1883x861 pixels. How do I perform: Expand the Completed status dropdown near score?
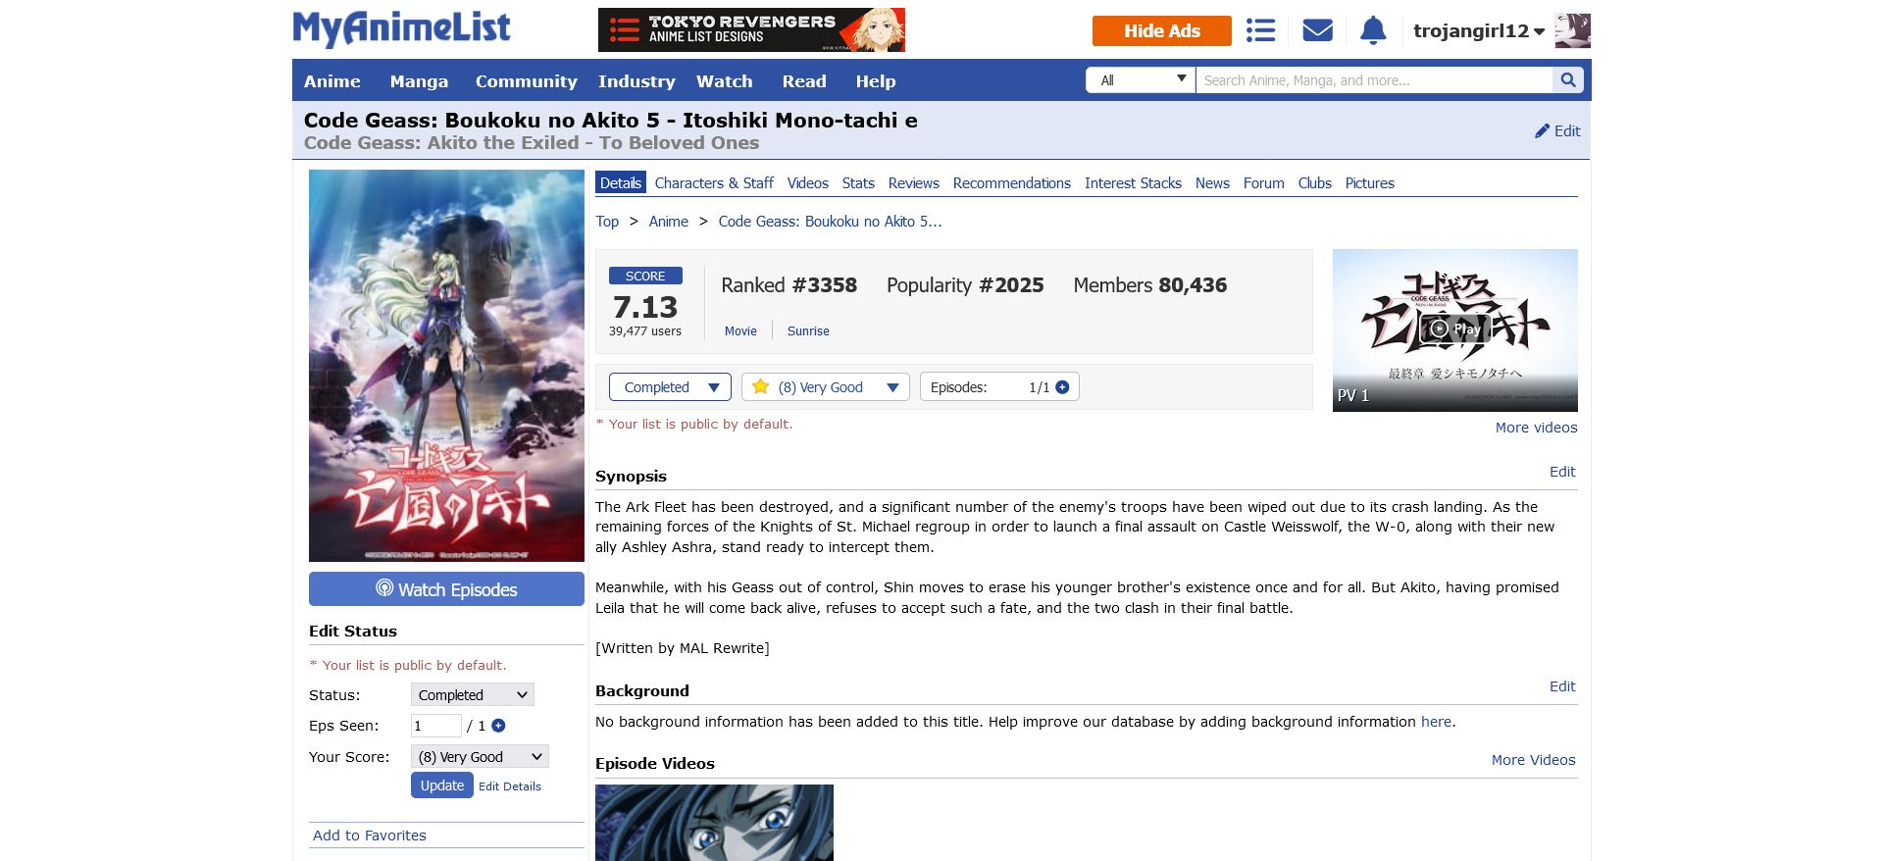tap(670, 387)
